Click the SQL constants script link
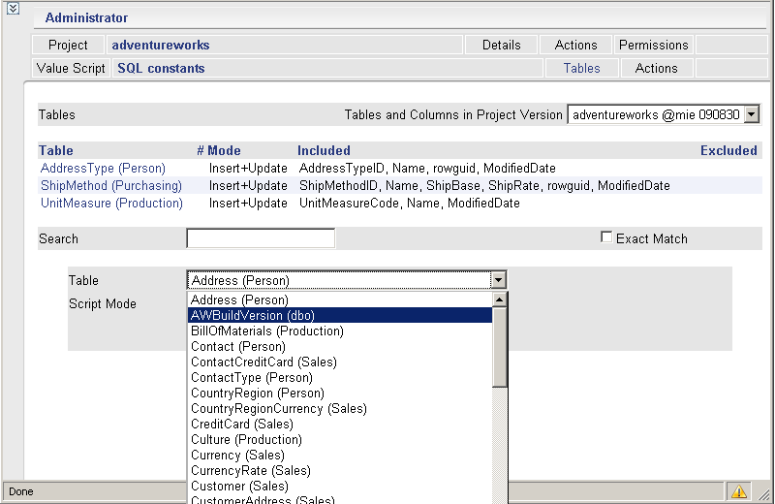Viewport: 775px width, 504px height. 161,68
